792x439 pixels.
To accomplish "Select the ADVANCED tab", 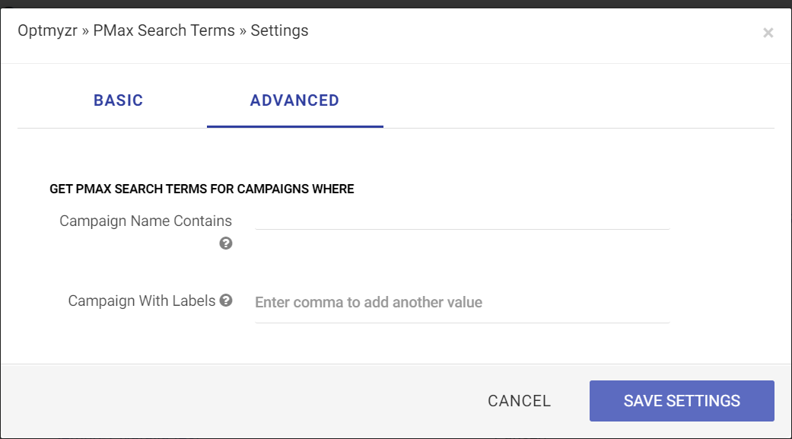I will (295, 100).
